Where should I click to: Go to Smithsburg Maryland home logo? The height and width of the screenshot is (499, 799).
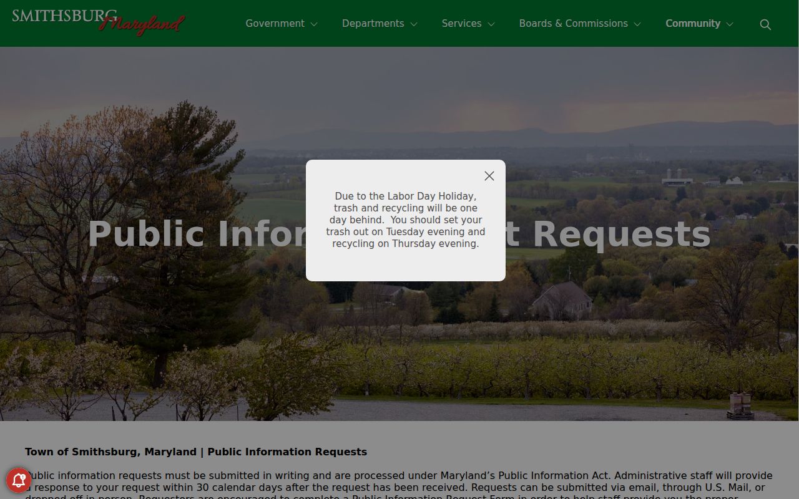(98, 22)
